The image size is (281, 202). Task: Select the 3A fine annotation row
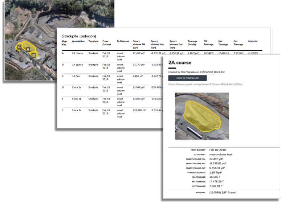click(x=76, y=76)
